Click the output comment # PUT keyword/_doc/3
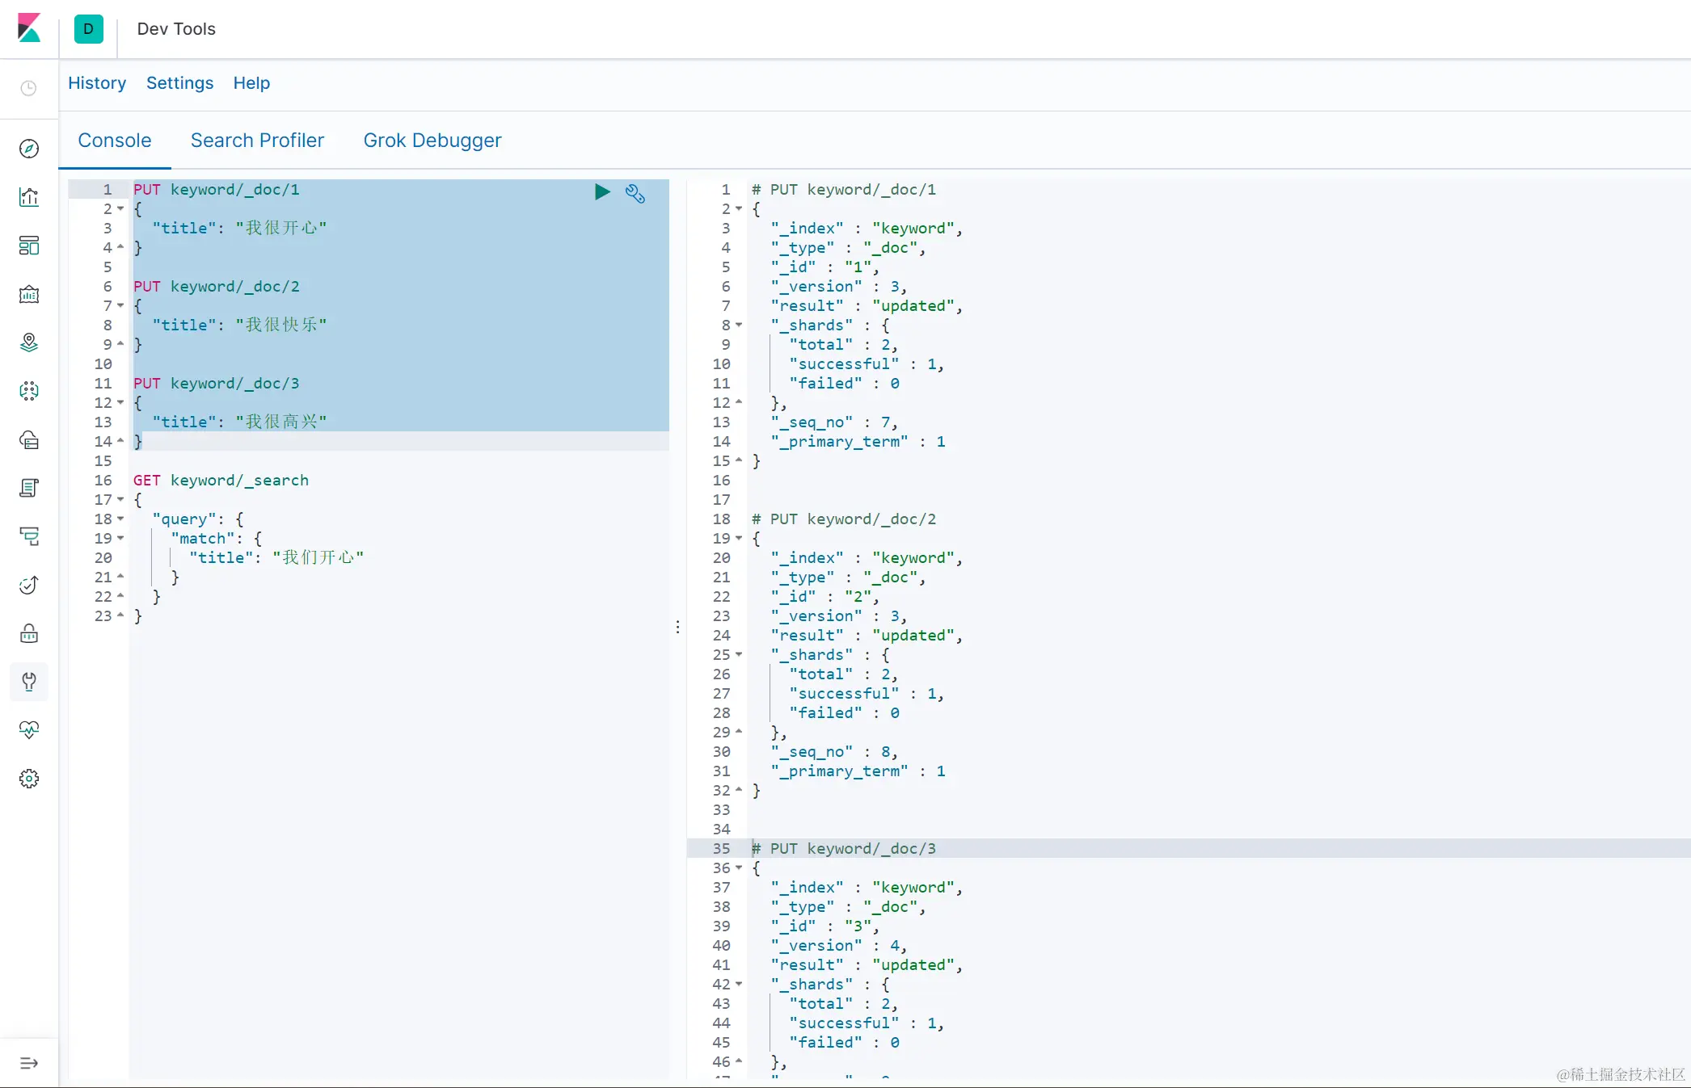 pos(844,848)
